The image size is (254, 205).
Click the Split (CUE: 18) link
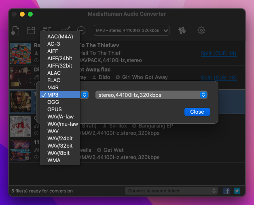pyautogui.click(x=219, y=78)
